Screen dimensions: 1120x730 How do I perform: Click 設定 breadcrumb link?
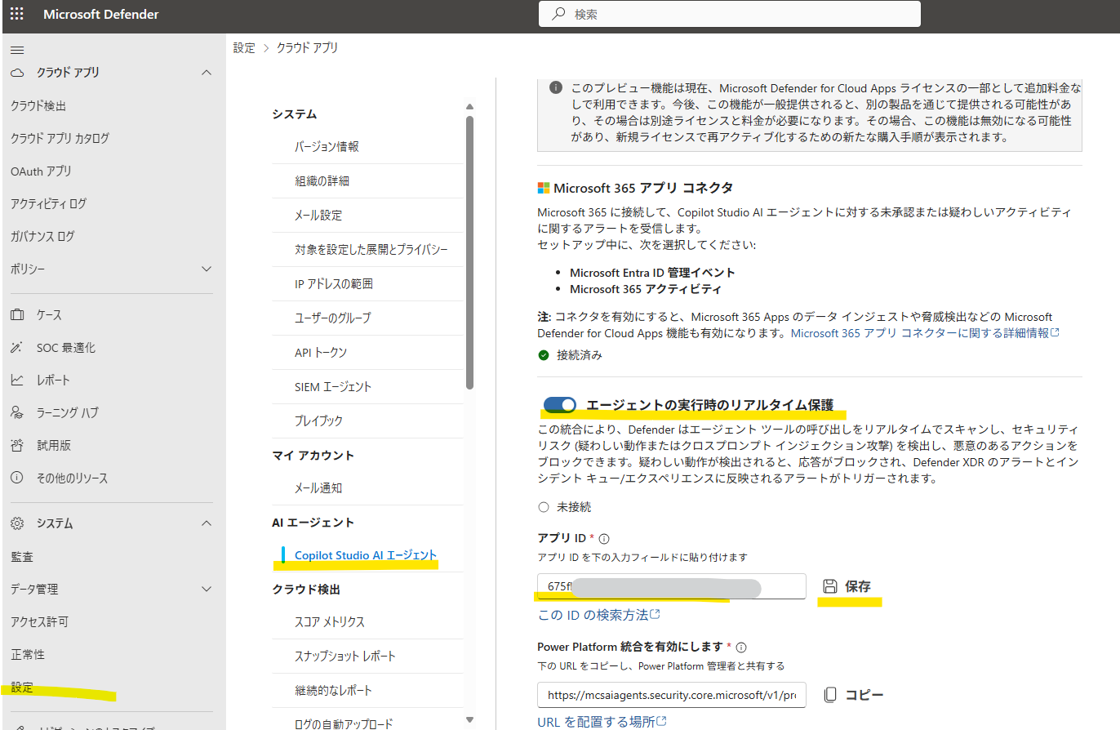tap(244, 48)
